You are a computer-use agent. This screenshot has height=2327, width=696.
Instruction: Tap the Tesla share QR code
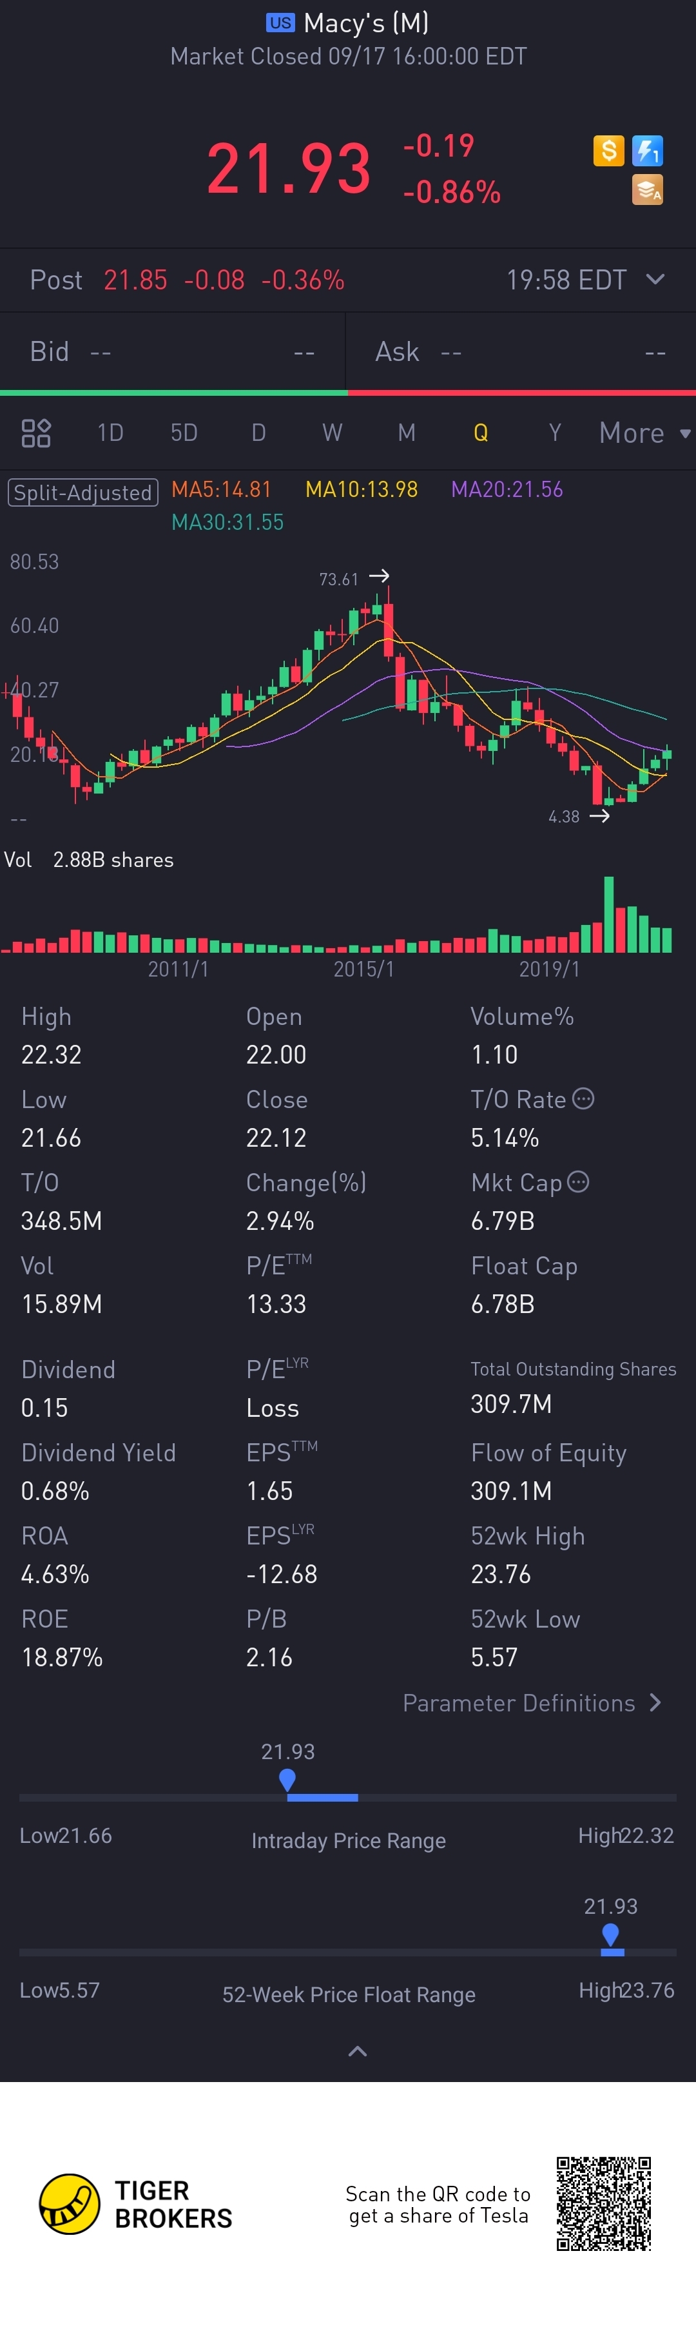pos(603,2203)
